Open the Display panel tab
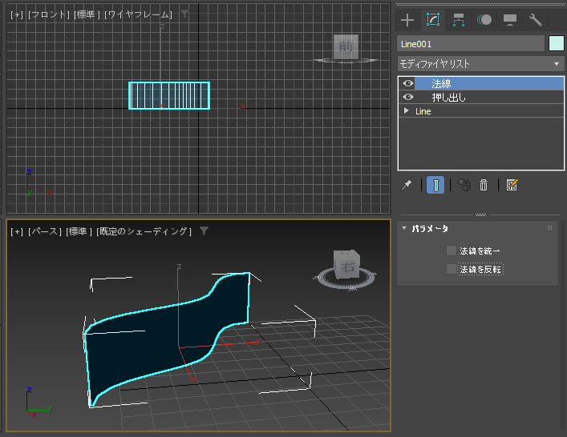 (x=510, y=20)
